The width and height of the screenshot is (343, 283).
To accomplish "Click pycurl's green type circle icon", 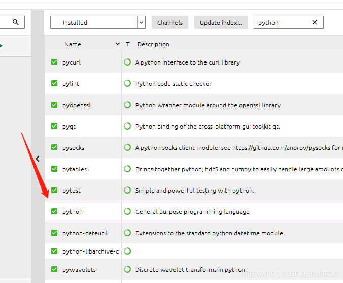I will (x=127, y=62).
